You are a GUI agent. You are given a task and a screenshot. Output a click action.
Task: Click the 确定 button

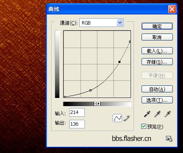pos(157,26)
